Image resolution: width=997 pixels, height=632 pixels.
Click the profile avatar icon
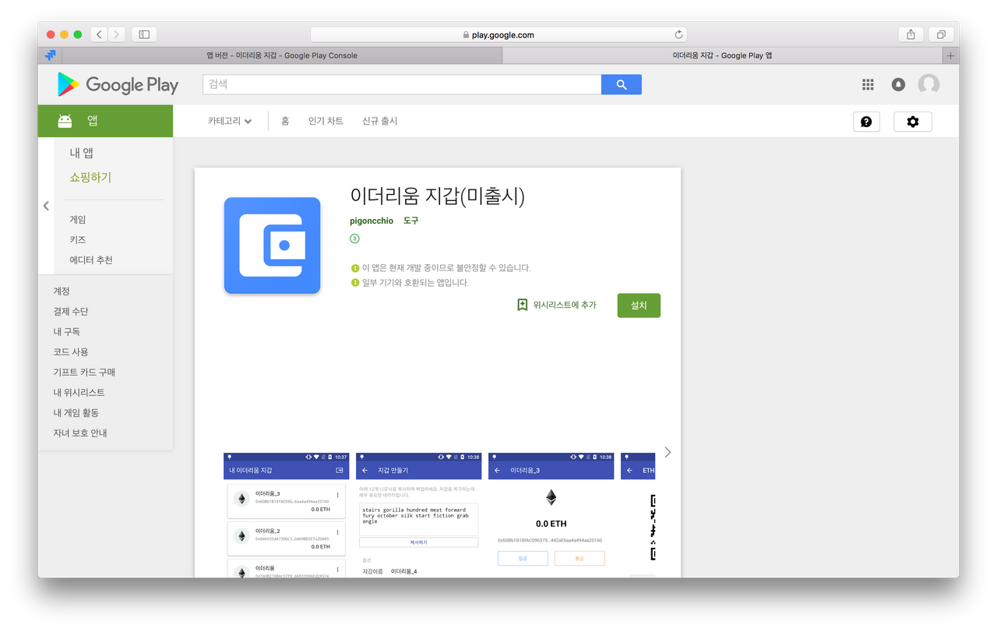[928, 83]
